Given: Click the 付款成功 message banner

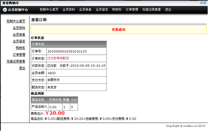Looking at the screenshot, I should 119,30.
